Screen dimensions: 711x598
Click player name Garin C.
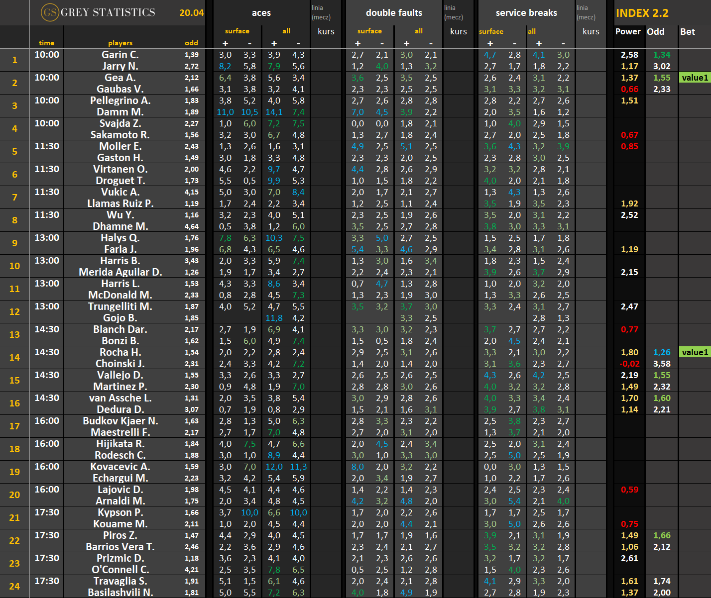(x=120, y=55)
